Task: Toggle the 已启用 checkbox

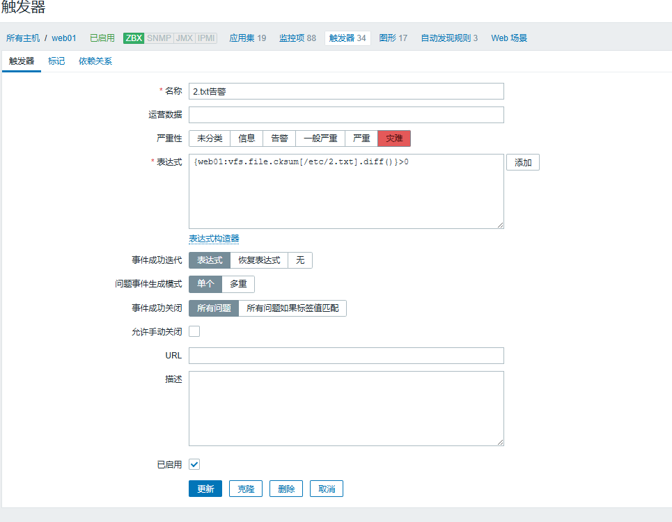Action: pos(194,464)
